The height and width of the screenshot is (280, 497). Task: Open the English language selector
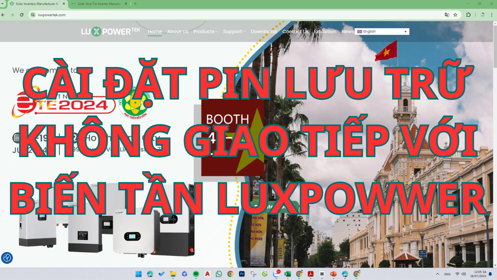[382, 31]
